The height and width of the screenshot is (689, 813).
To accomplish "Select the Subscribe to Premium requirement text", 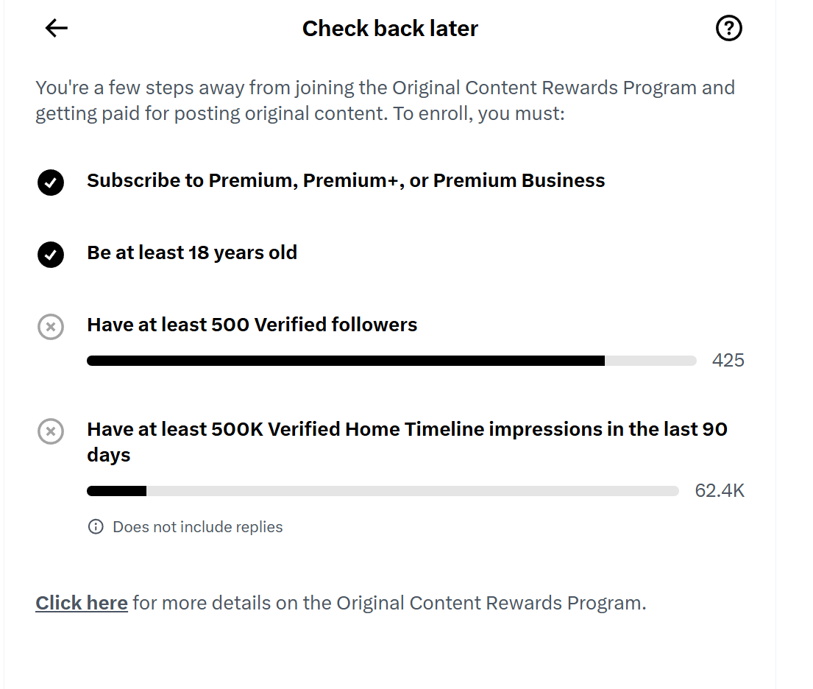I will pyautogui.click(x=346, y=180).
